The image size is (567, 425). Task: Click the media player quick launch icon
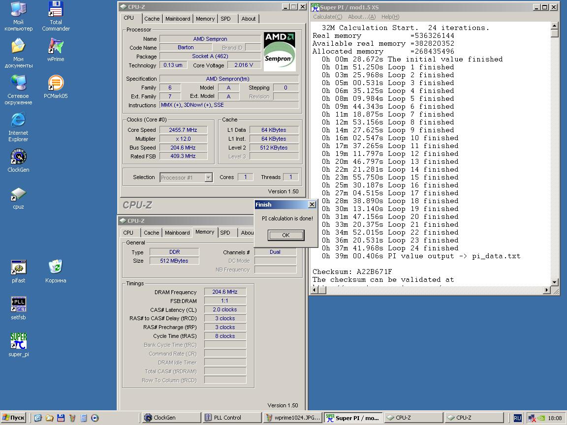click(x=94, y=418)
